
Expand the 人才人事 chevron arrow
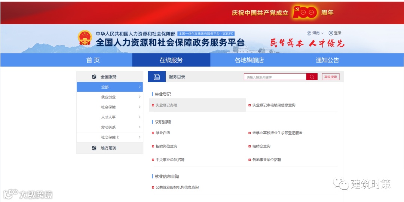pos(140,117)
